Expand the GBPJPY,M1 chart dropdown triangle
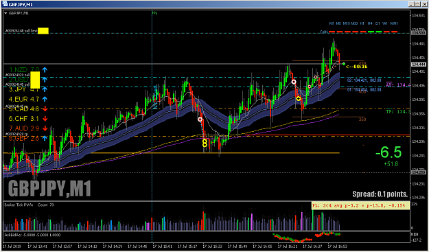 pos(6,13)
